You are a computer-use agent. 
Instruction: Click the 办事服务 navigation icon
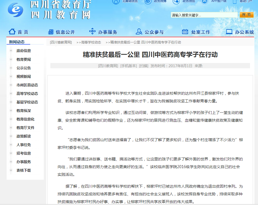tap(92, 32)
